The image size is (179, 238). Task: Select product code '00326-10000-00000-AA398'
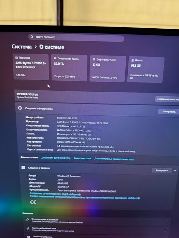pyautogui.click(x=71, y=142)
